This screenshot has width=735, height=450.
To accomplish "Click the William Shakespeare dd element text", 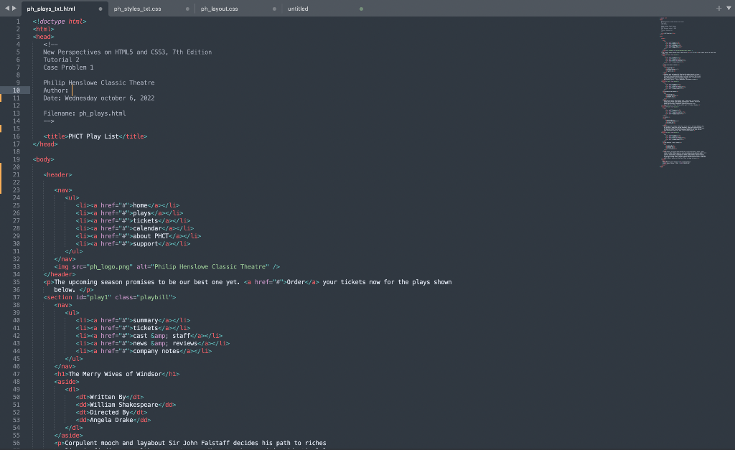I will point(124,404).
